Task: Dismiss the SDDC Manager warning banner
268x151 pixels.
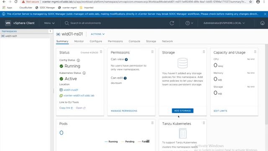Action: (265, 14)
